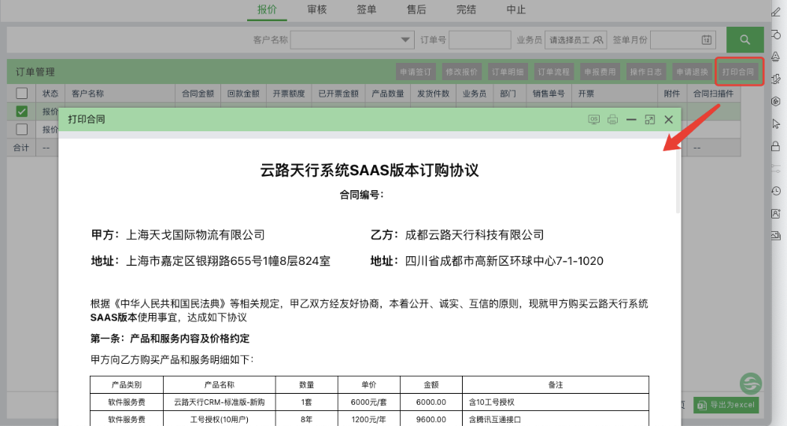787x426 pixels.
Task: Click the 合同扫描件 column header
Action: tap(713, 94)
